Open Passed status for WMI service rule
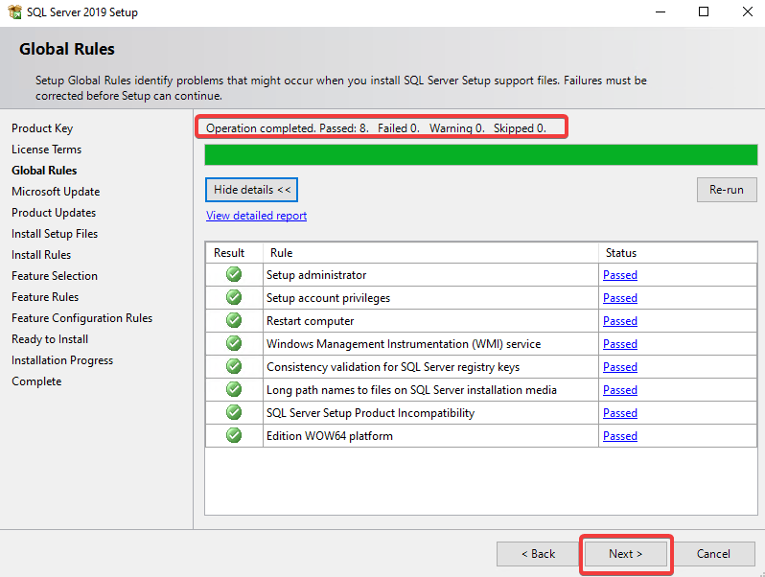The image size is (765, 577). 620,344
